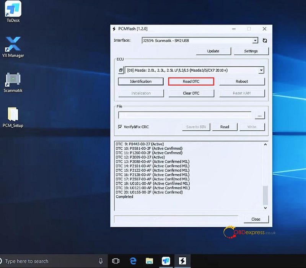Select log line DTC 16: P2128-00-AF
Screen dimensions: 306x268
click(x=153, y=175)
